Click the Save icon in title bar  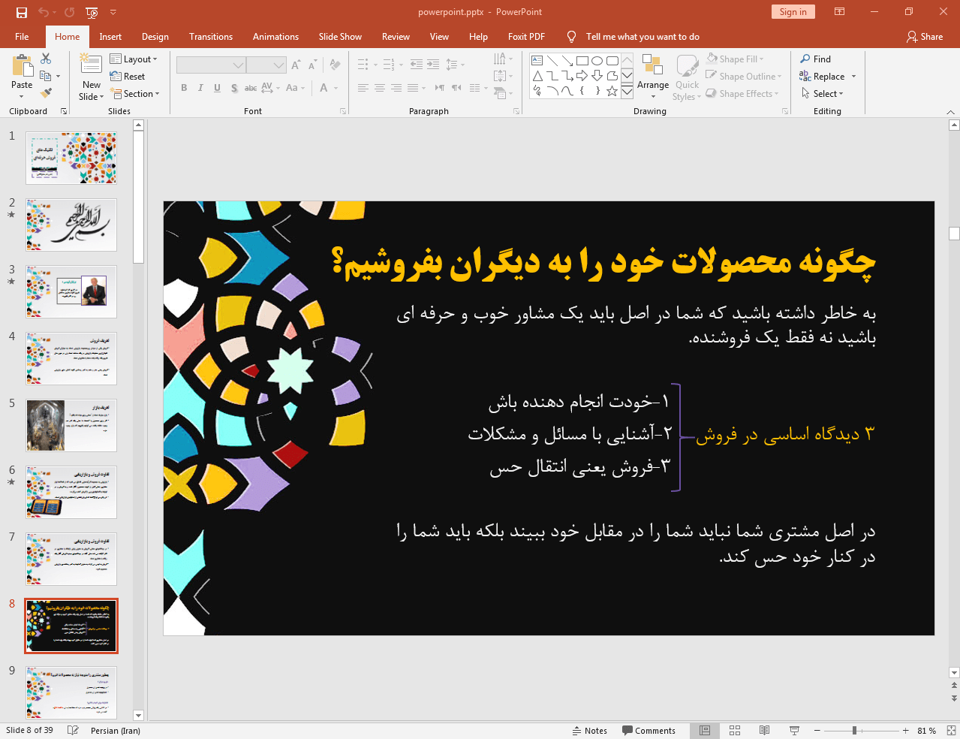pos(22,12)
